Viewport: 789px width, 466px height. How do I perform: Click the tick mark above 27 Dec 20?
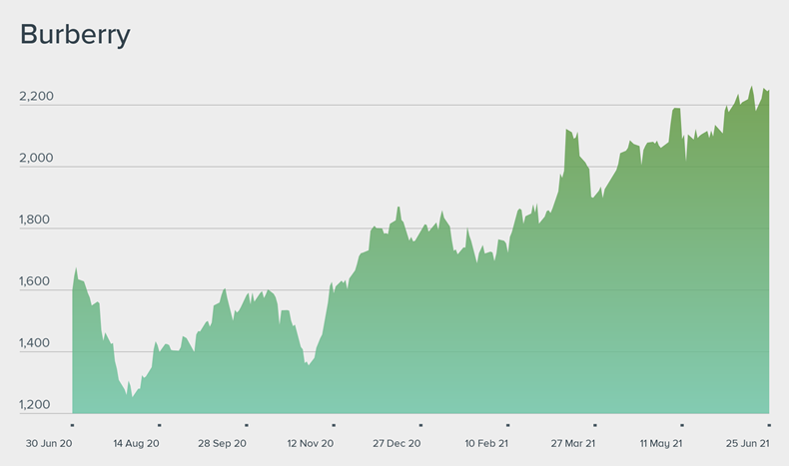pyautogui.click(x=420, y=426)
